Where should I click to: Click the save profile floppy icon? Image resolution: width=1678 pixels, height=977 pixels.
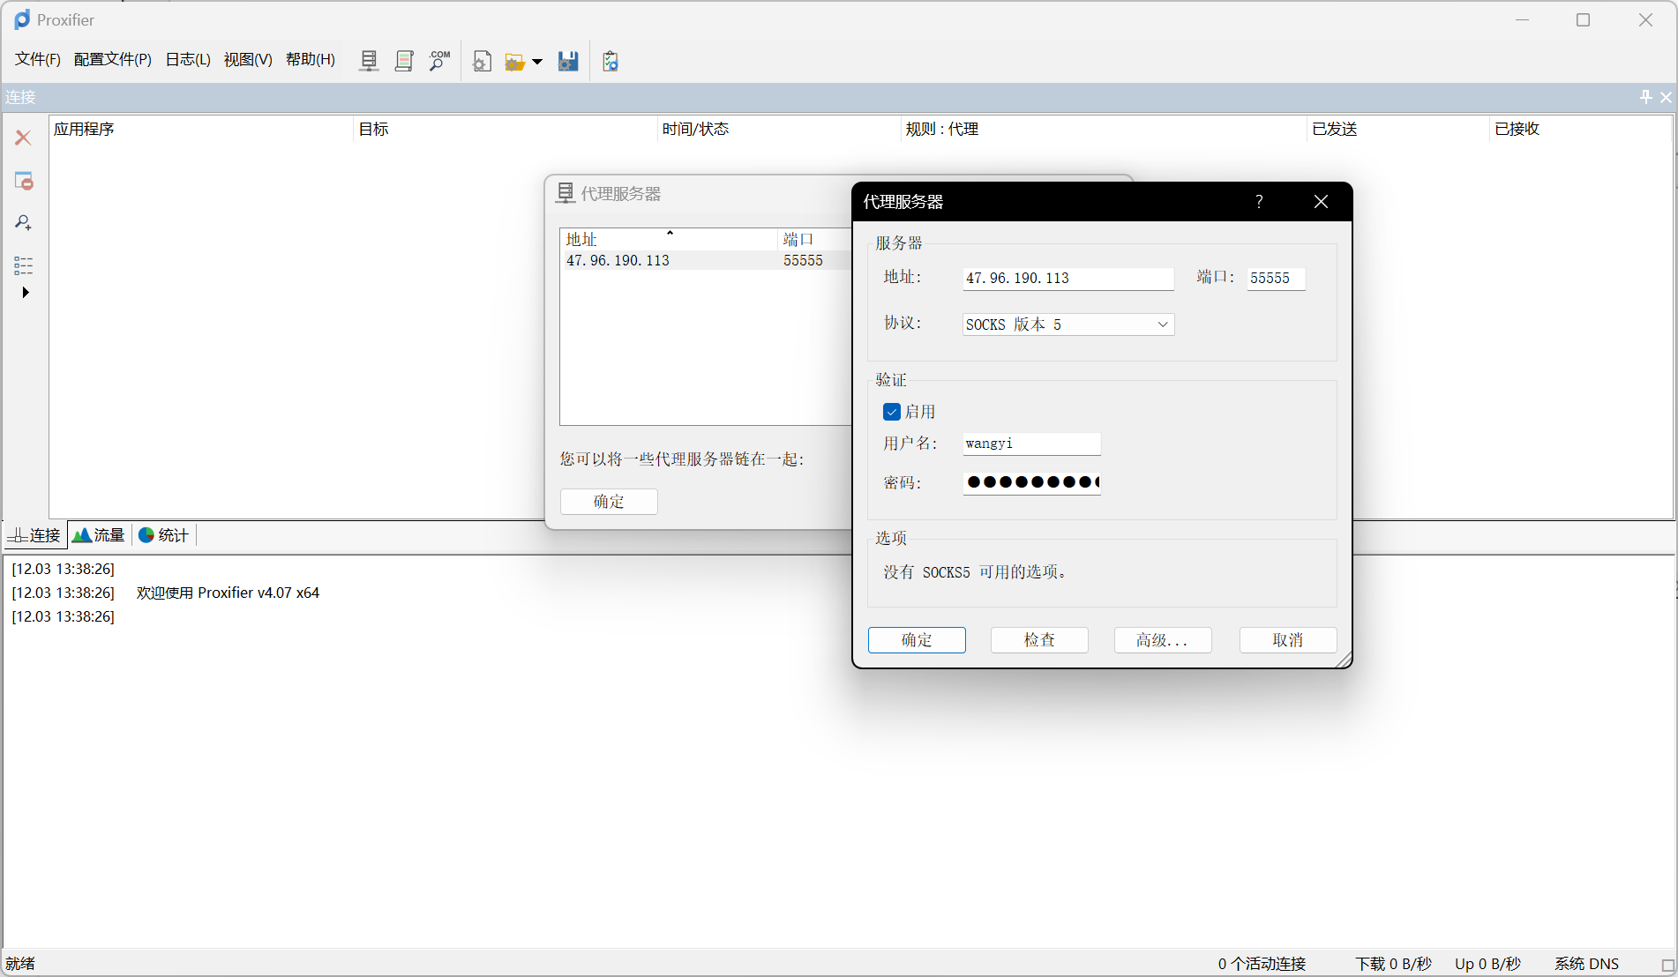tap(568, 61)
